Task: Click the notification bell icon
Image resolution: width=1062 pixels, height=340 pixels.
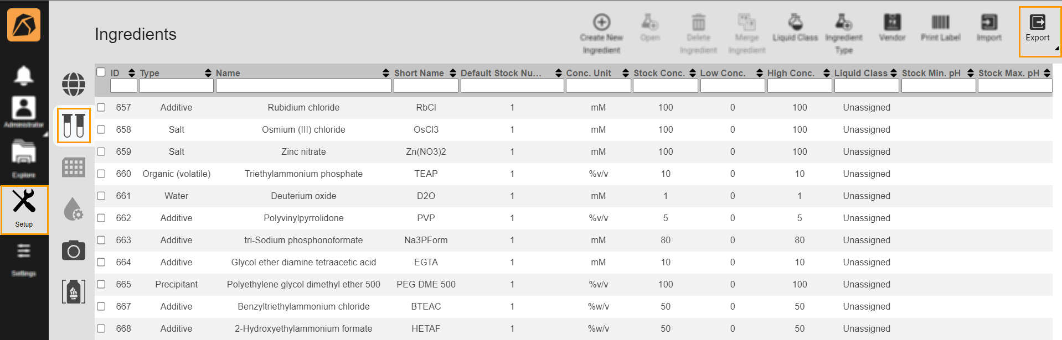Action: click(23, 75)
